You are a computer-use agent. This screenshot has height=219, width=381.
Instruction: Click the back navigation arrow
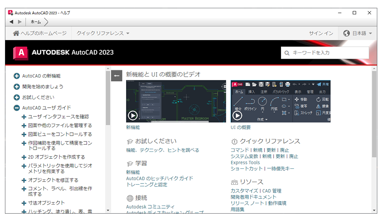(x=11, y=22)
